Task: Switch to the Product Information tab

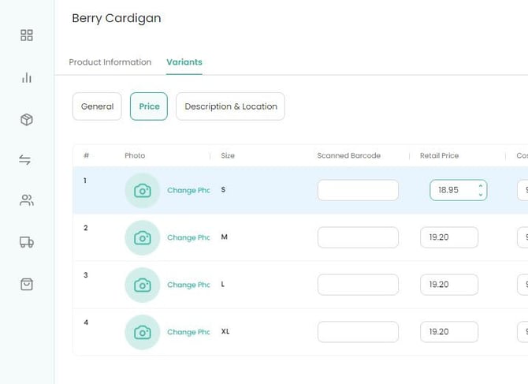Action: (x=110, y=62)
